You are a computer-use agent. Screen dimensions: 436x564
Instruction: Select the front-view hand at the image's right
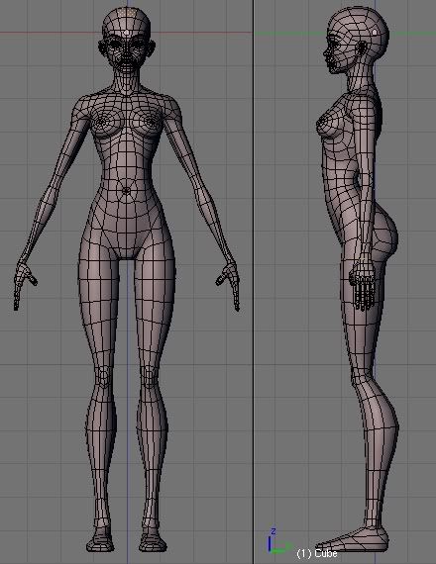point(229,285)
